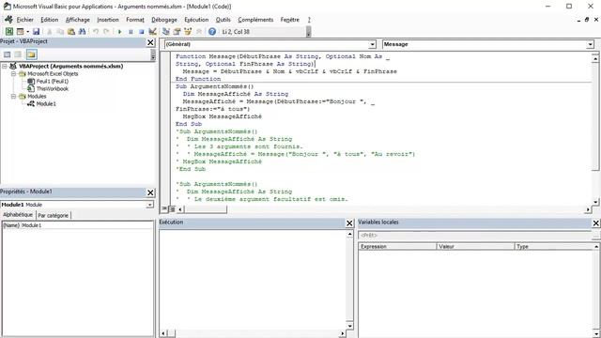The width and height of the screenshot is (601, 338).
Task: Click the Paste toolbar icon
Action: tap(71, 31)
